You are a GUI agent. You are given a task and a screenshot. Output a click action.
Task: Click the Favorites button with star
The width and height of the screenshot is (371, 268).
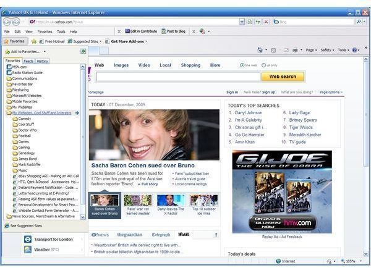(14, 41)
